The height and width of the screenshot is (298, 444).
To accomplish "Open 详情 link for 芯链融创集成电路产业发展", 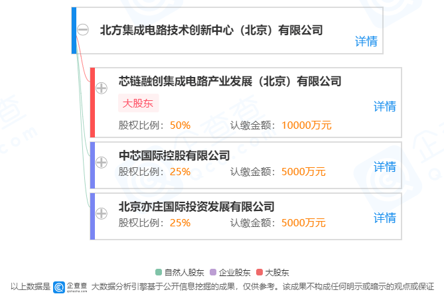I will [384, 106].
